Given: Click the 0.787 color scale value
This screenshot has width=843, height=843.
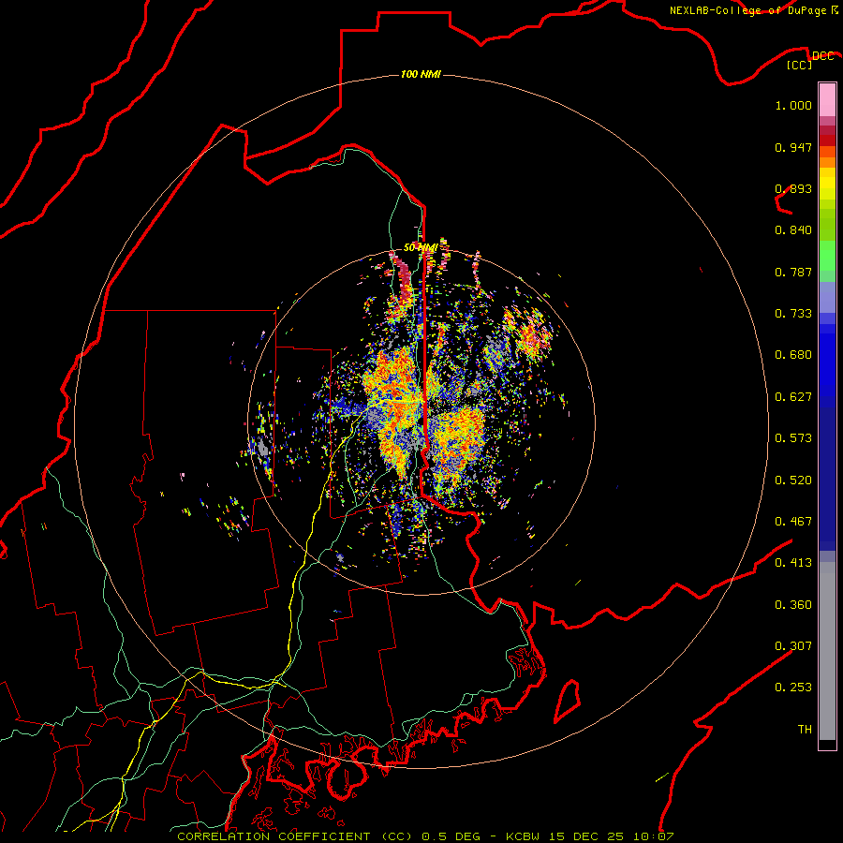Looking at the screenshot, I should (793, 272).
